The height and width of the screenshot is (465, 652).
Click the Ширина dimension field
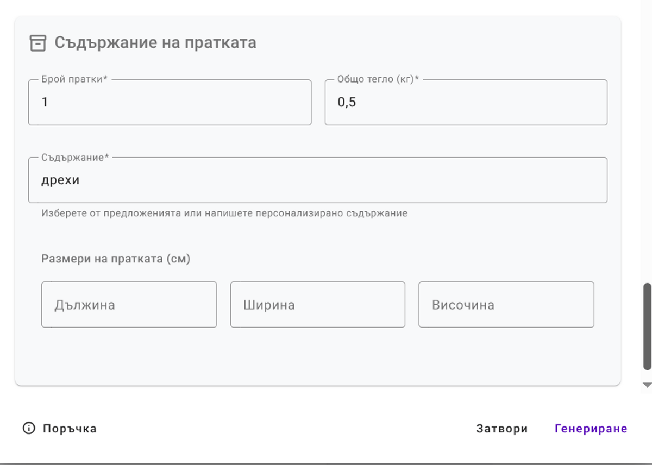317,304
